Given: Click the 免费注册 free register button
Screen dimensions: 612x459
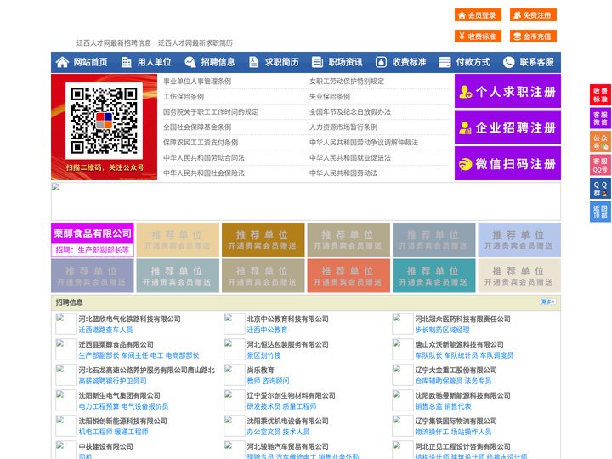Looking at the screenshot, I should [533, 15].
